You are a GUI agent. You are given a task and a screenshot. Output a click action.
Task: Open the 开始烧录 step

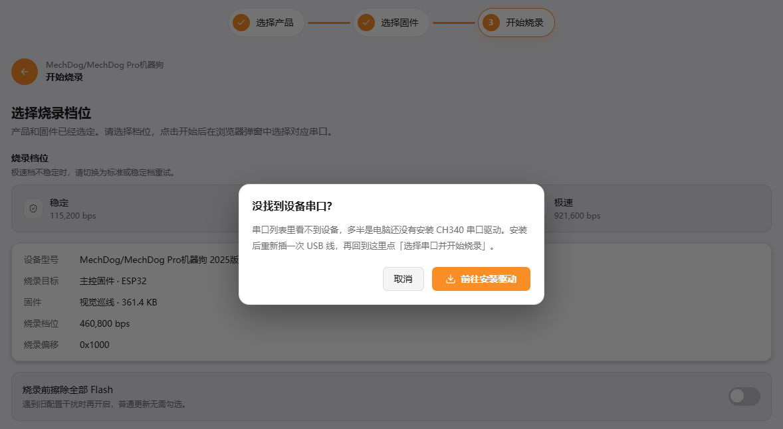(516, 23)
